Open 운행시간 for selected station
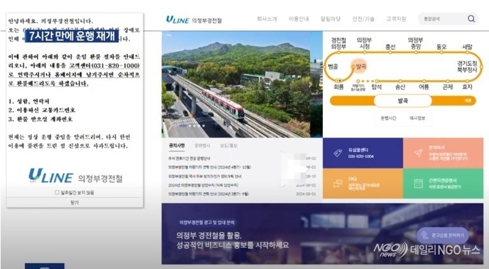Viewport: 489px width, 269px height. click(388, 118)
